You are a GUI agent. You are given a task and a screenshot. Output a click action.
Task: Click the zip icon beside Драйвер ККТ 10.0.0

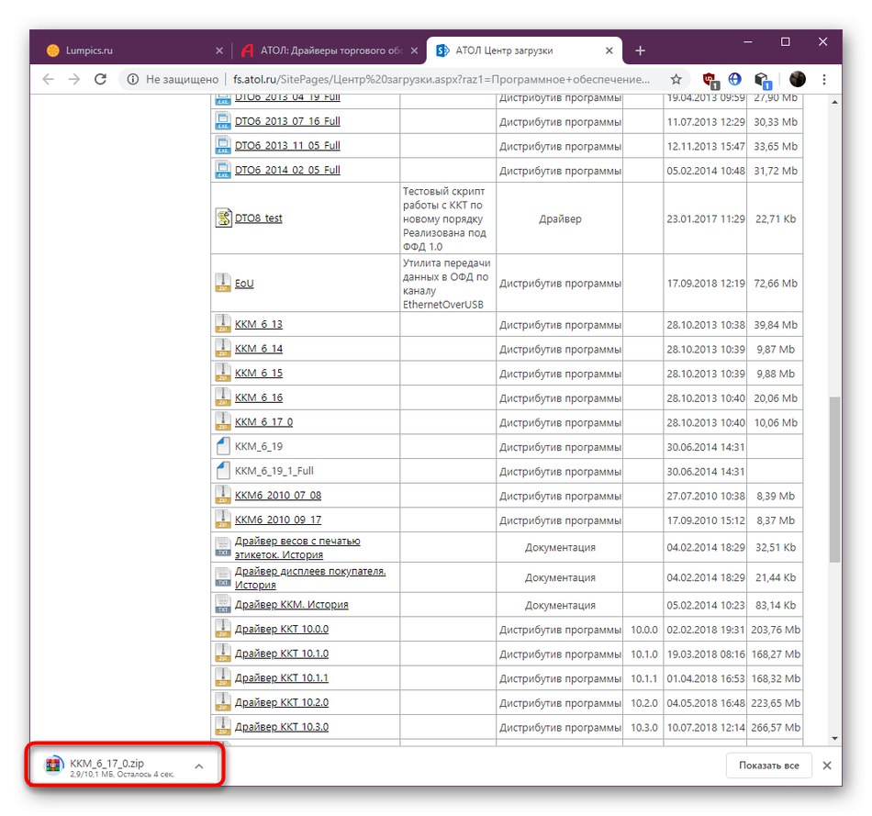223,629
